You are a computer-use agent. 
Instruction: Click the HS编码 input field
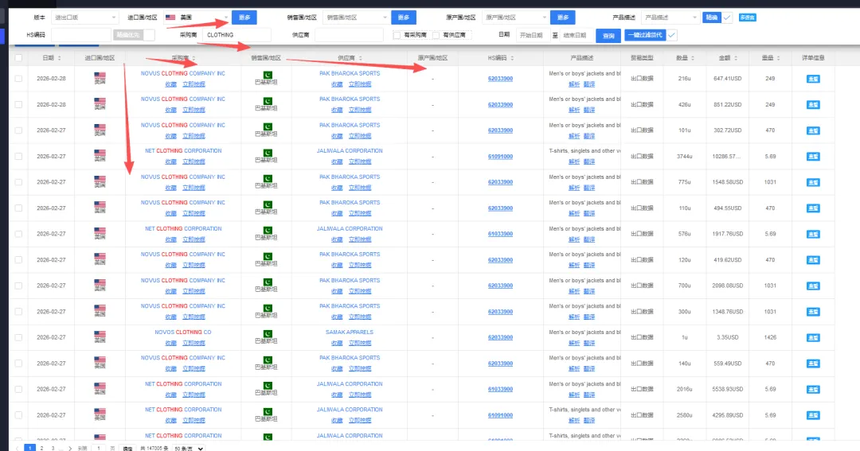[81, 35]
